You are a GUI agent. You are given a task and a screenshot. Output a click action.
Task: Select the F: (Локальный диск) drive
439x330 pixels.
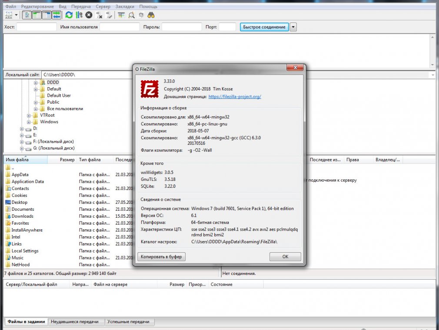[53, 141]
